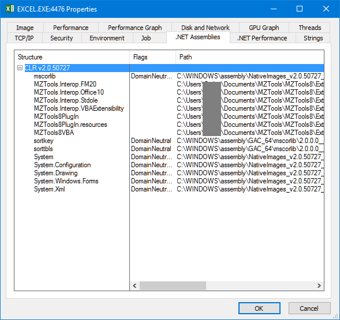Select the sortkey entry

(x=43, y=141)
